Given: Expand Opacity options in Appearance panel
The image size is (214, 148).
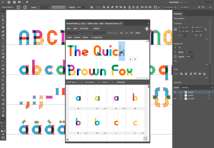Looking at the screenshot, I should 195,57.
